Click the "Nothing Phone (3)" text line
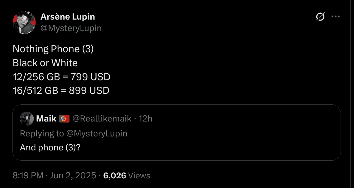This screenshot has height=188, width=354. coord(53,49)
